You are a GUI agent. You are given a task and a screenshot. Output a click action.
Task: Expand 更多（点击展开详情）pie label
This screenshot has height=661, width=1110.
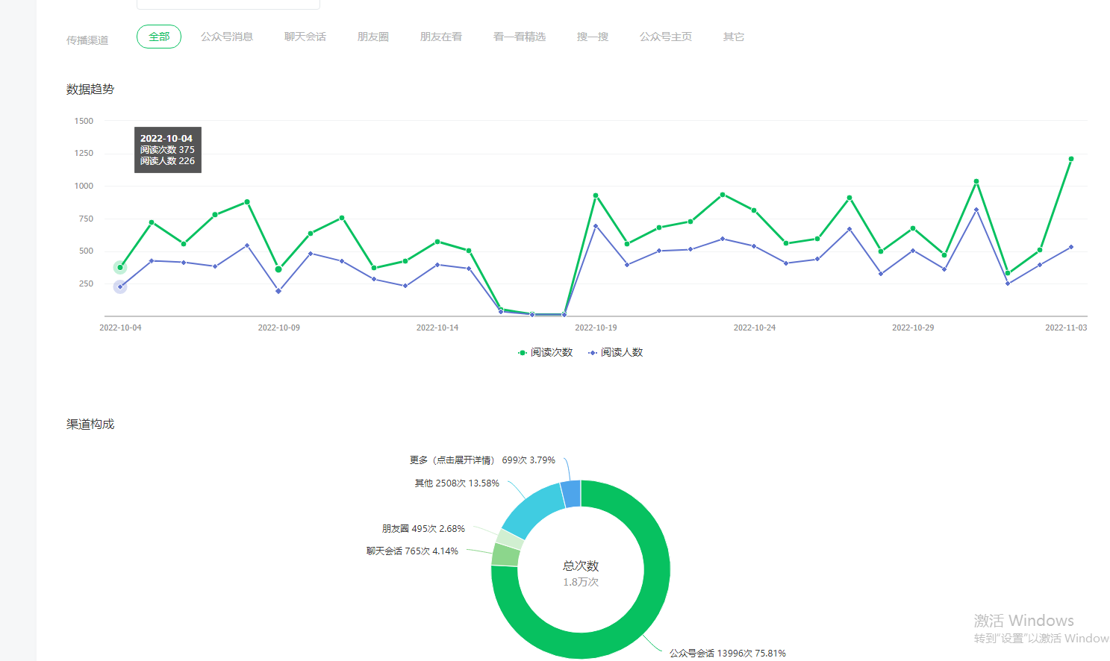482,460
